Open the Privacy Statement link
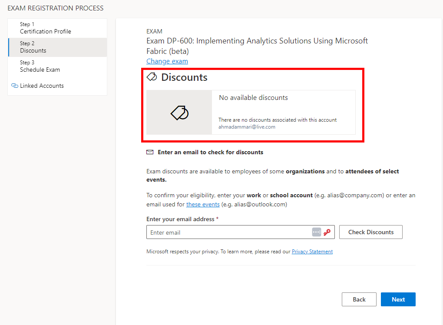The width and height of the screenshot is (443, 325). (x=312, y=252)
